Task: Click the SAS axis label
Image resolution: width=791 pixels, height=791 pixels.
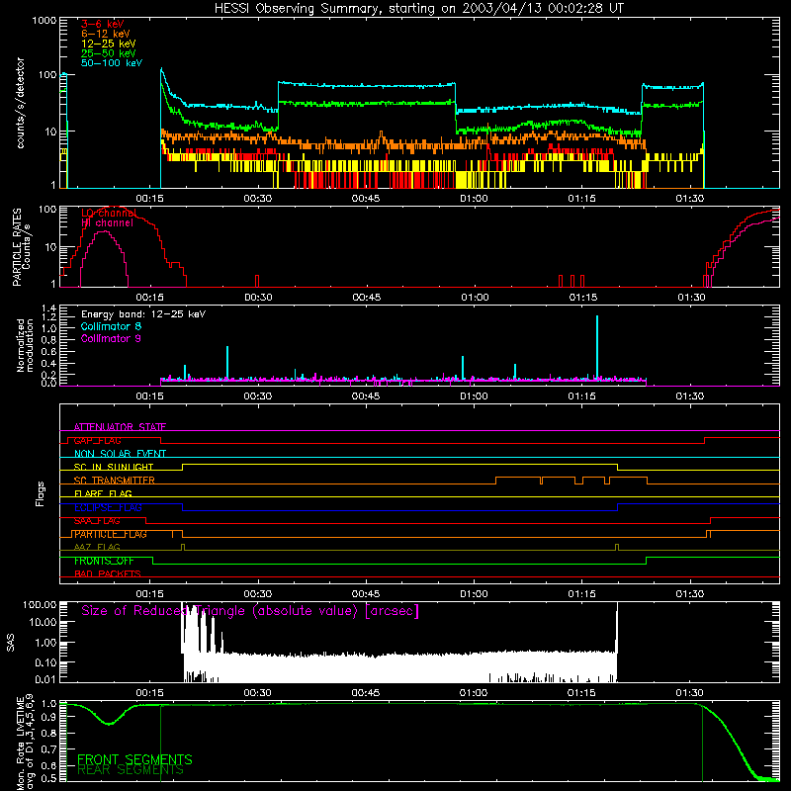Action: coord(10,643)
